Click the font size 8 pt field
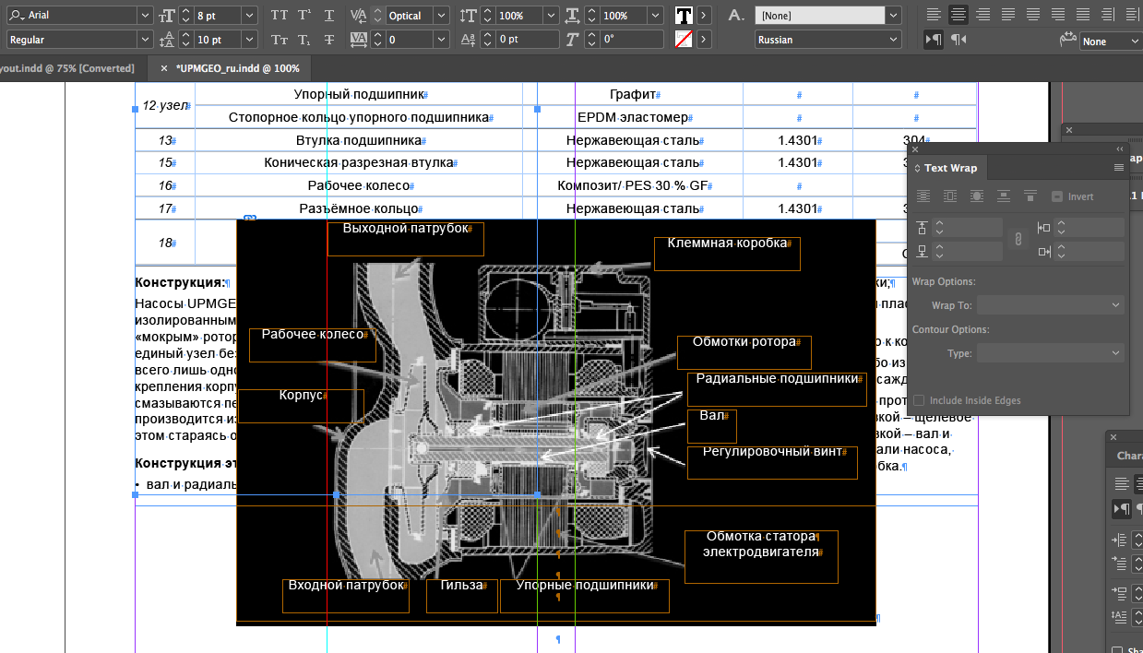Image resolution: width=1143 pixels, height=653 pixels. 218,16
